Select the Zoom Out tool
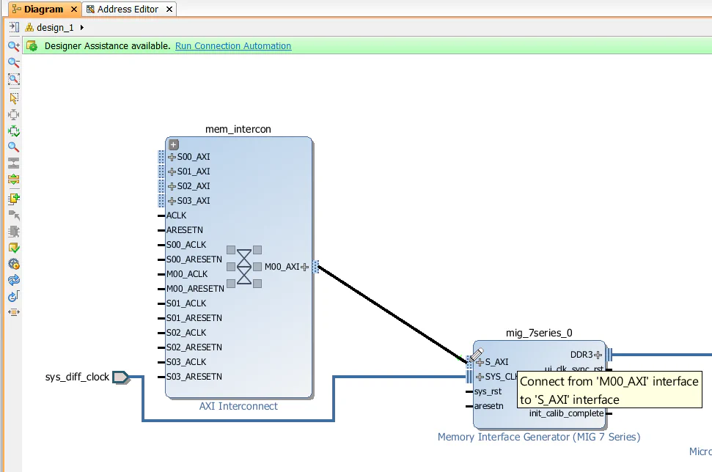 point(13,62)
